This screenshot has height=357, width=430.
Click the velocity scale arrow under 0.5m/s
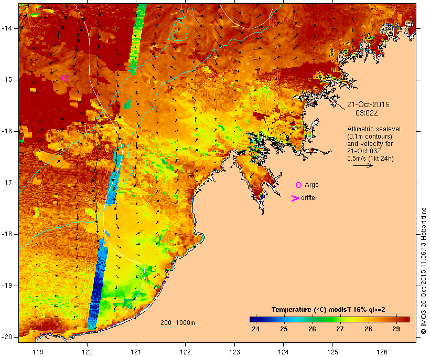pyautogui.click(x=363, y=165)
